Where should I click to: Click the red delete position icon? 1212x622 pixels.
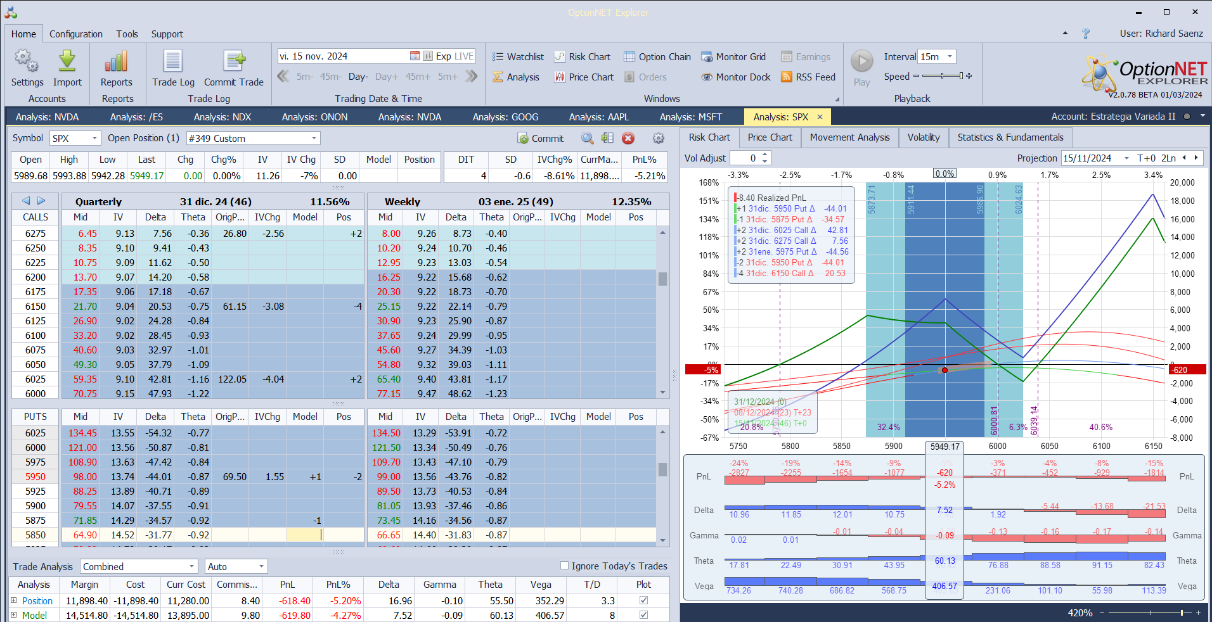[x=628, y=138]
